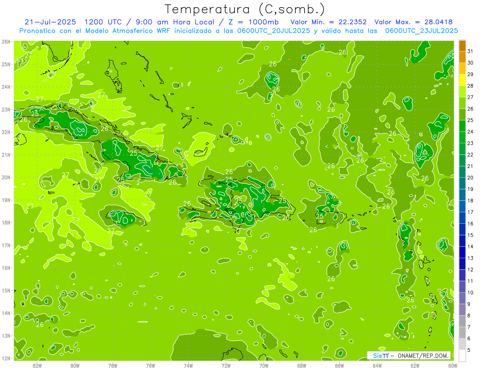Click the longitude axis label "80W"
This screenshot has width=481, height=371.
75,365
